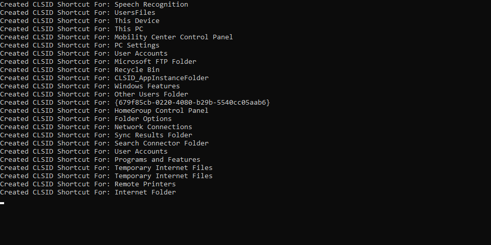Select the Remote Printers output line
The height and width of the screenshot is (245, 491).
87,184
